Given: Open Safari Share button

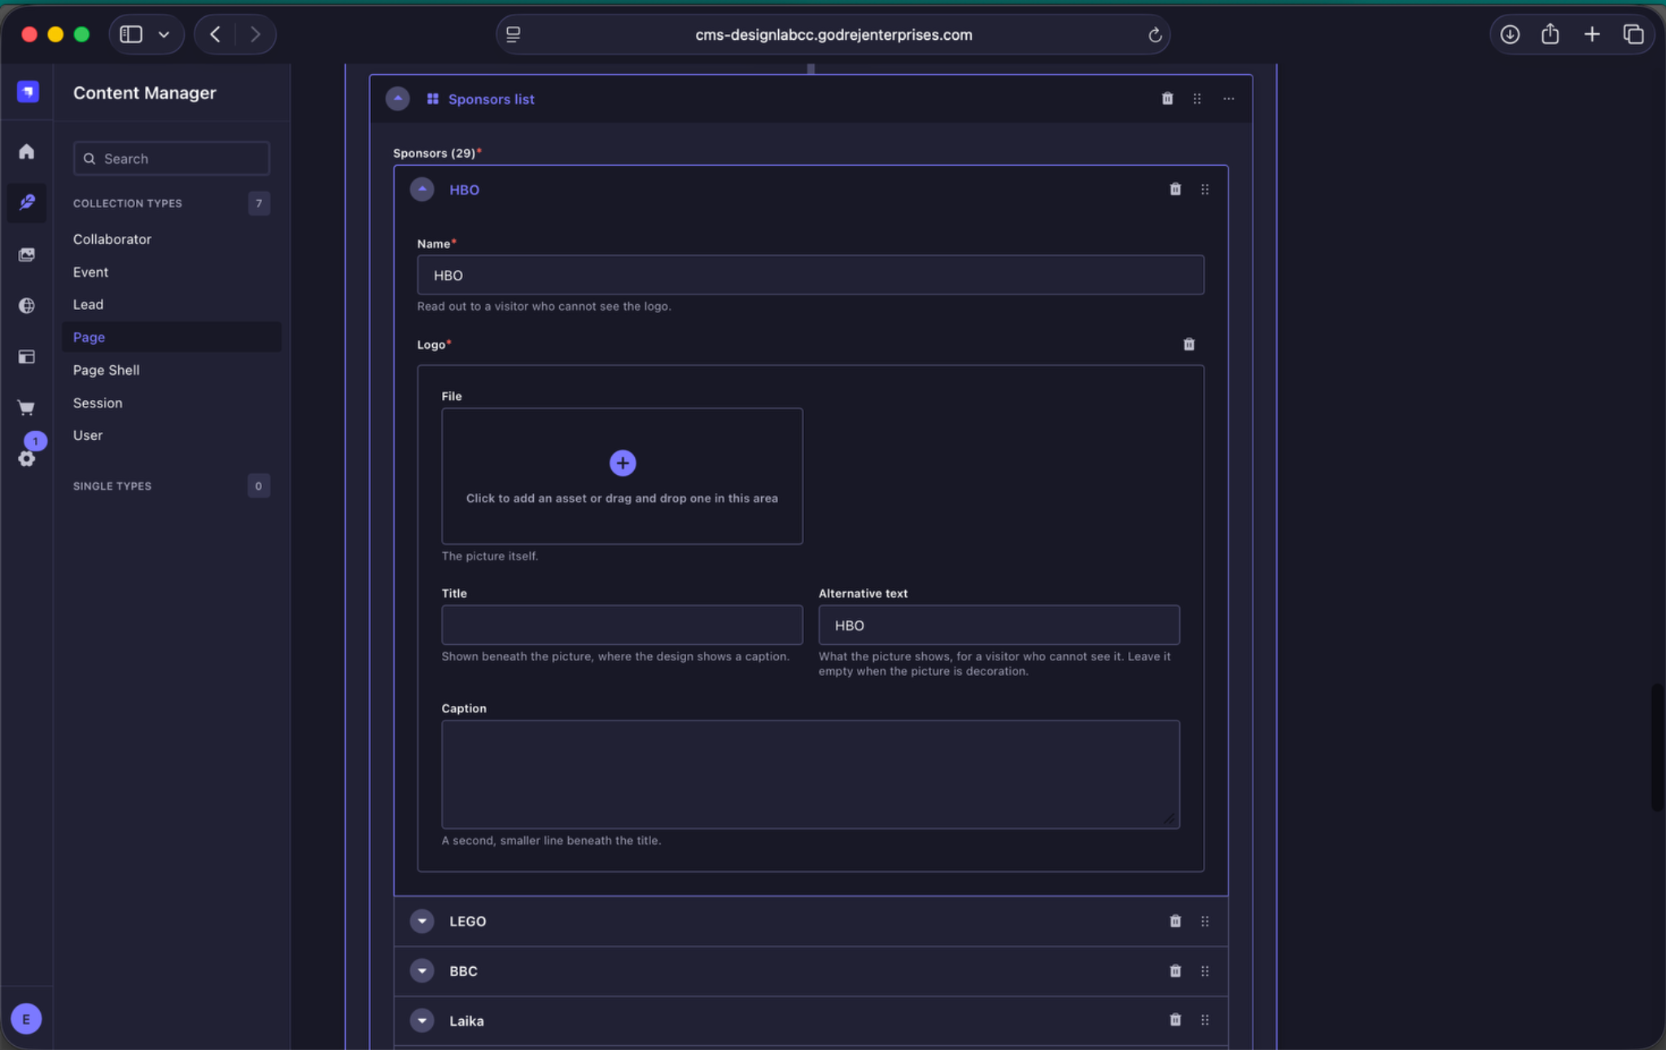Looking at the screenshot, I should click(x=1550, y=34).
